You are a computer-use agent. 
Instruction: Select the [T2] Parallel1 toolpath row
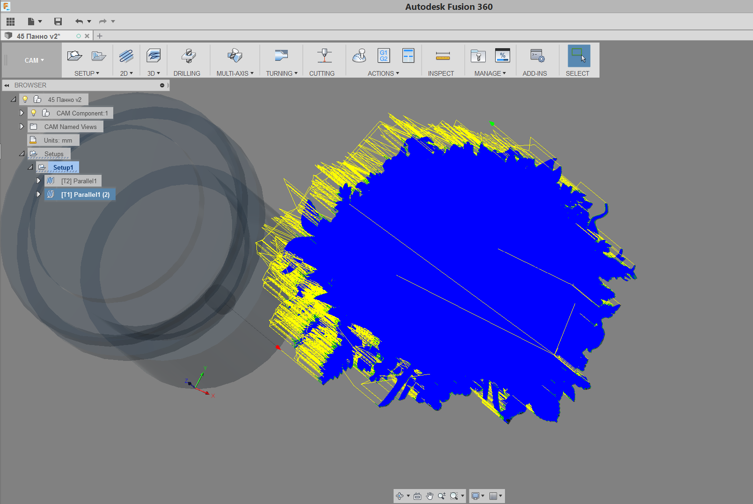coord(73,181)
